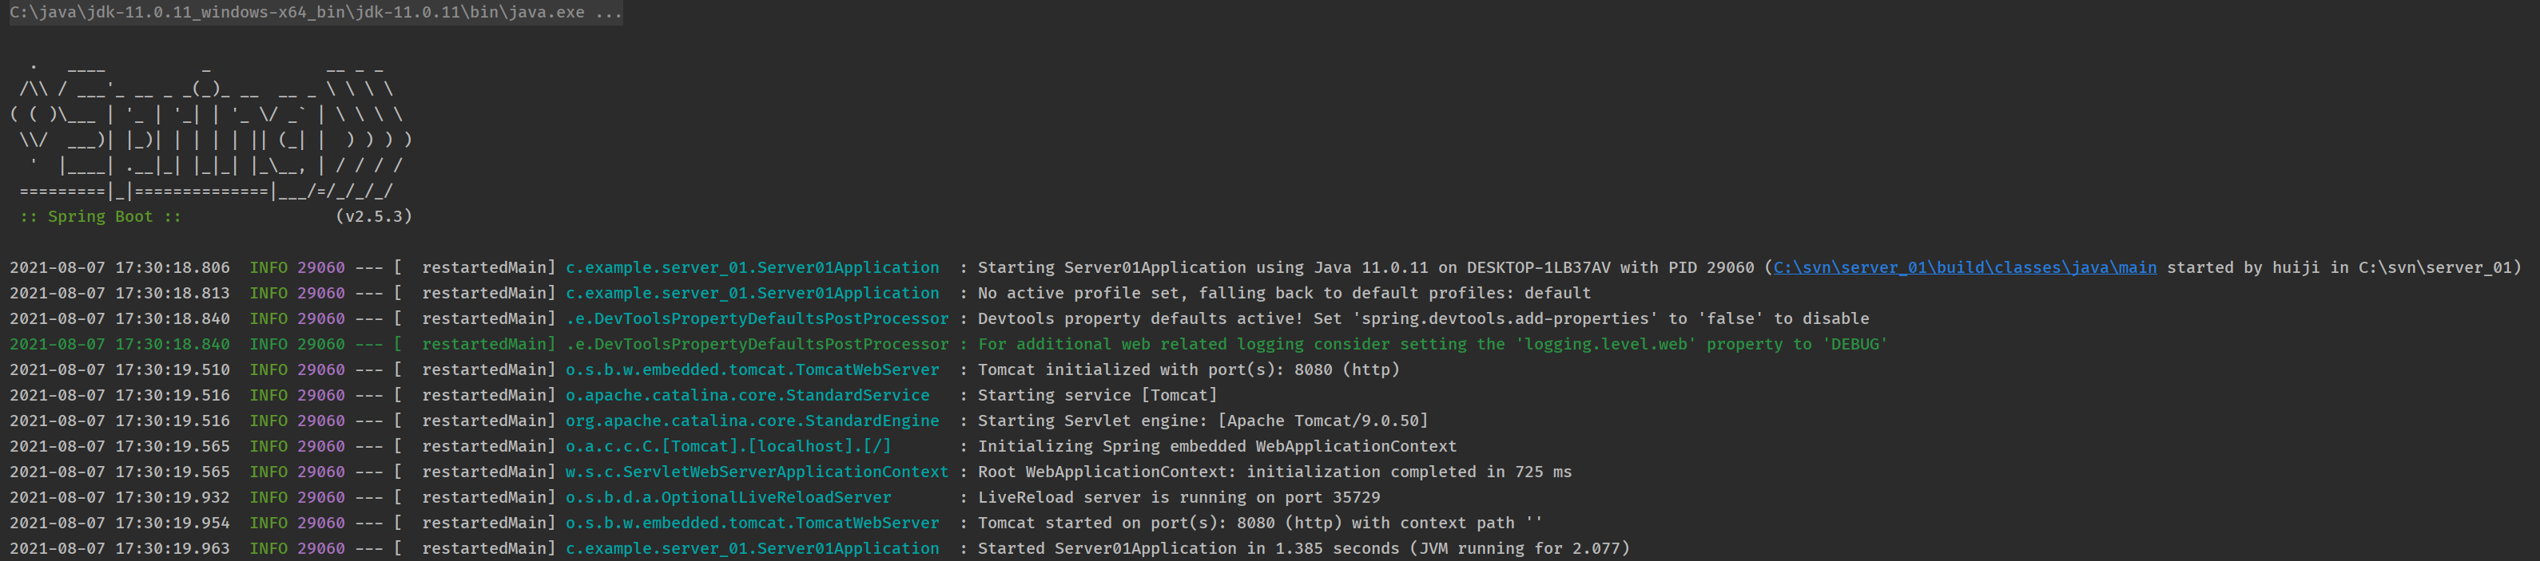Click the timestamp '2021-08-07 17:30:19.510'
The image size is (2540, 561).
[x=119, y=370]
